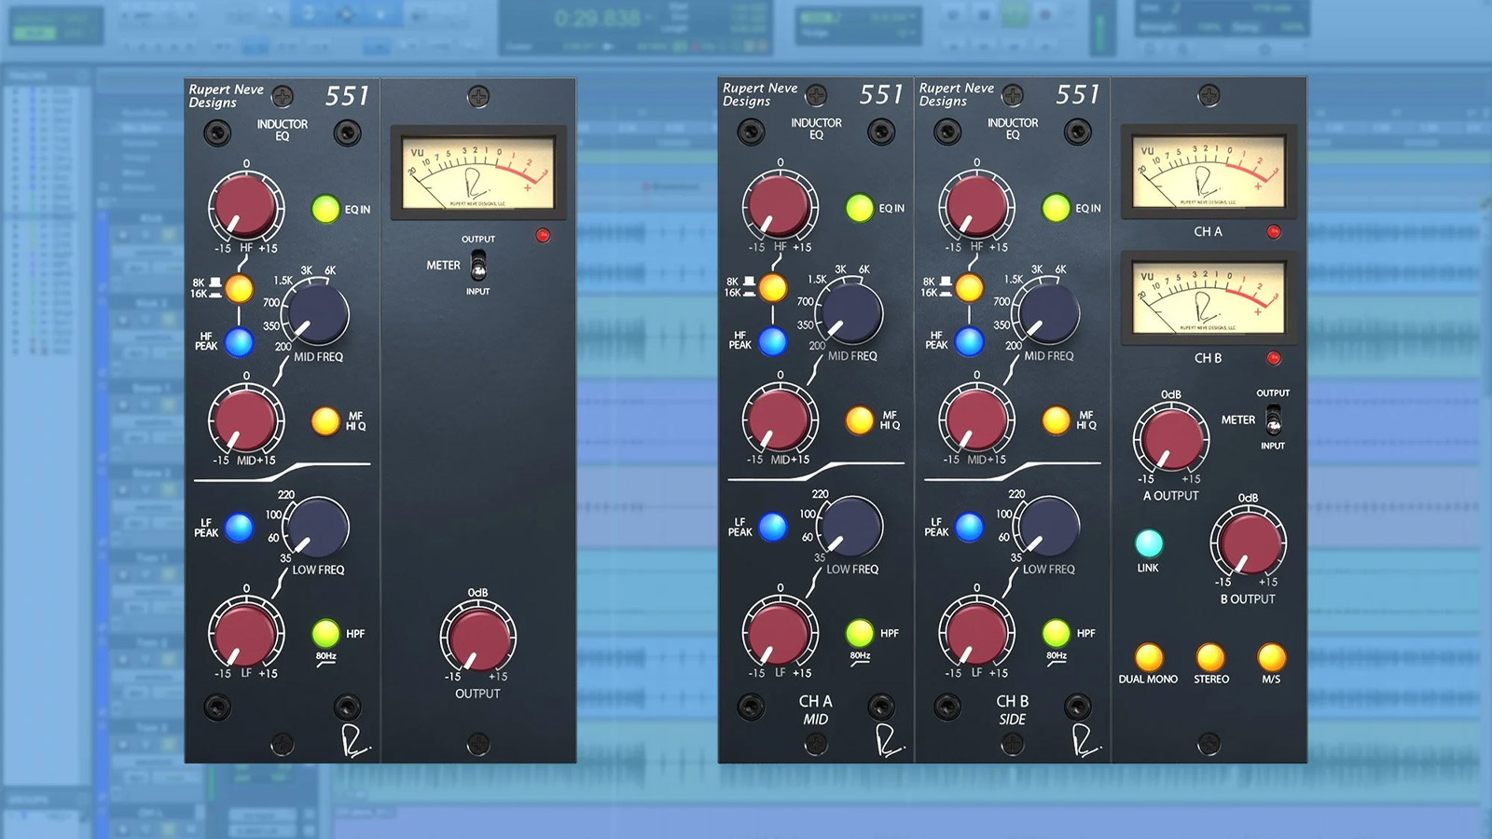Select M/S mode
1492x839 pixels.
(x=1271, y=657)
